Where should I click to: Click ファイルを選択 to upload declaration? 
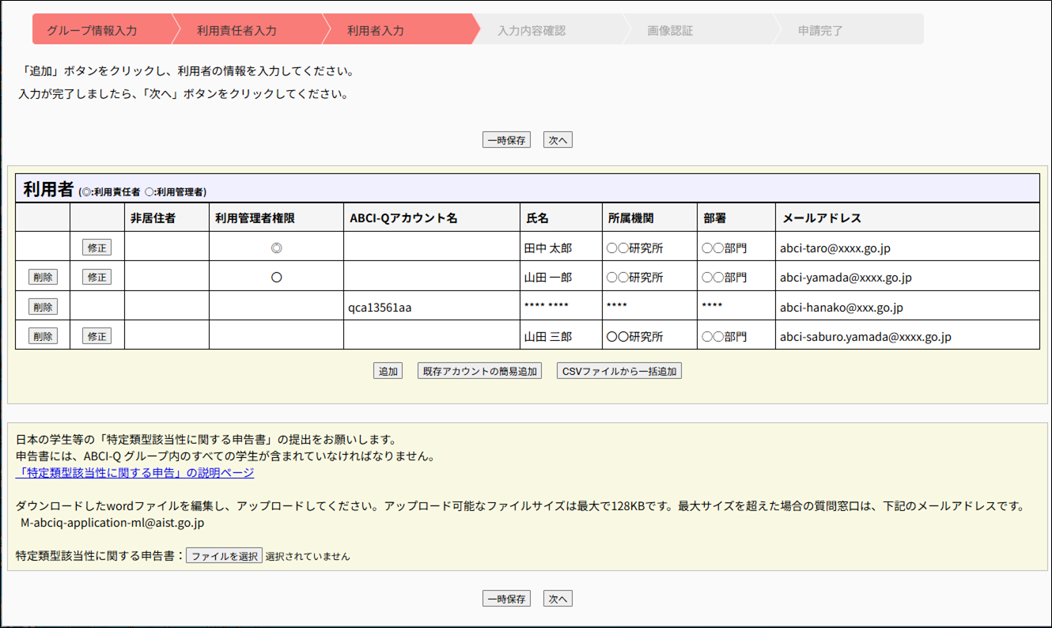point(224,556)
